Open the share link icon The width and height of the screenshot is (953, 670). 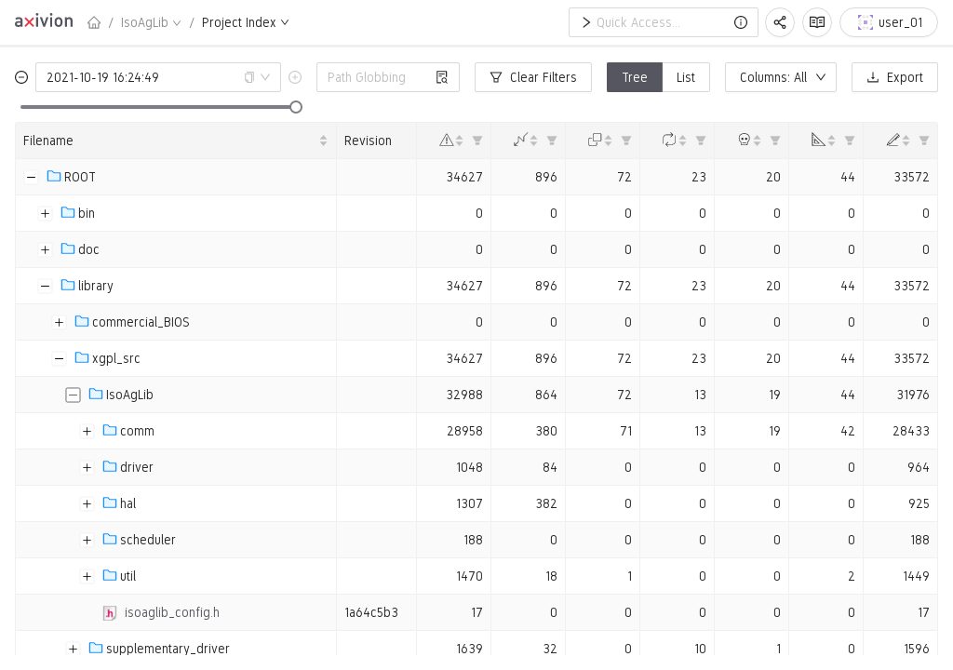[x=780, y=22]
